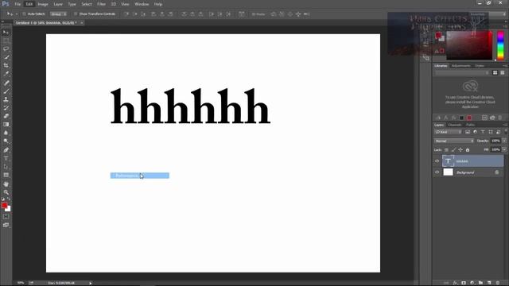Select the Quick Selection tool
This screenshot has height=286, width=509.
tap(6, 57)
